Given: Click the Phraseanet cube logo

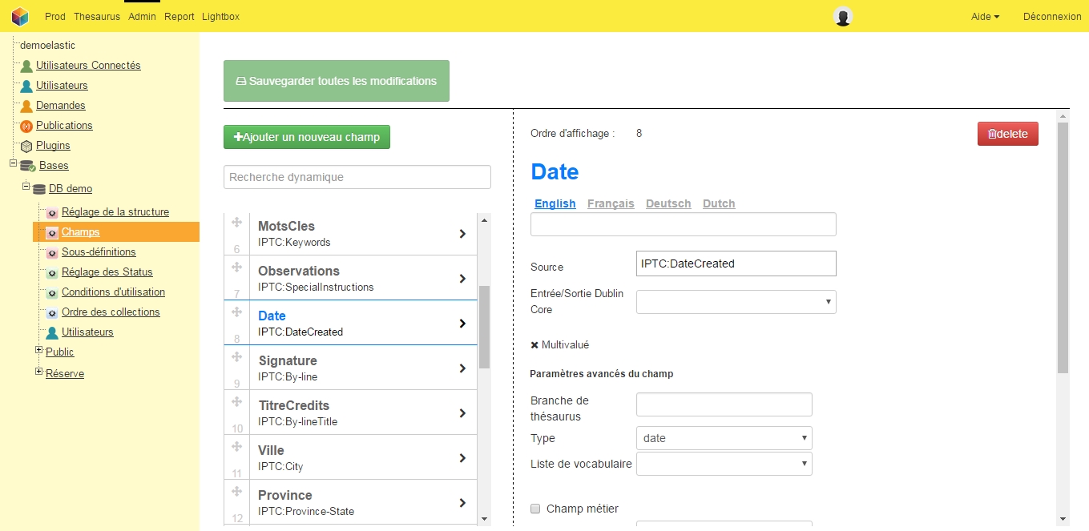Looking at the screenshot, I should click(x=20, y=16).
